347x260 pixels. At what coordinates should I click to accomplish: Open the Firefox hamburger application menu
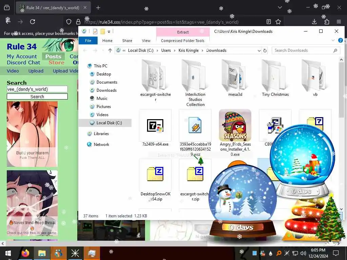click(339, 21)
